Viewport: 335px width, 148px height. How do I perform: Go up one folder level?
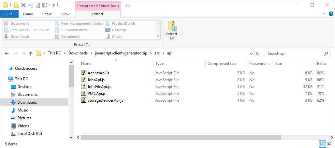tap(31, 53)
